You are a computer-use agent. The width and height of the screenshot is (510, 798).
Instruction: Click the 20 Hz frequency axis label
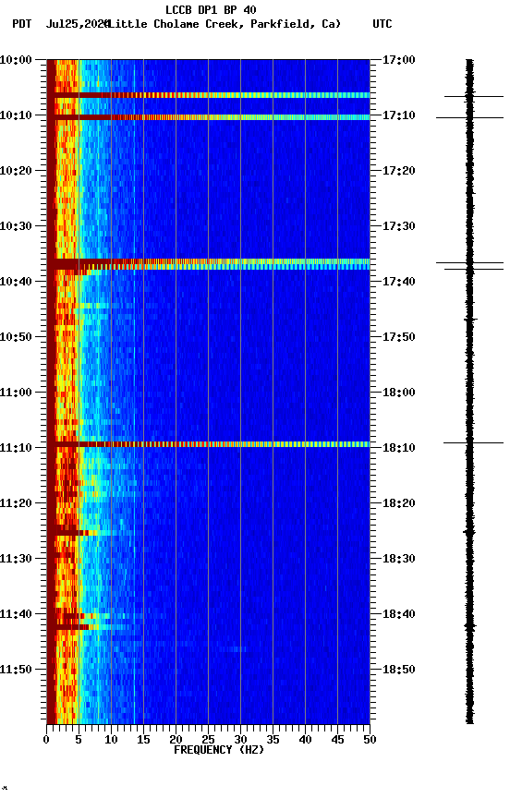pos(176,740)
